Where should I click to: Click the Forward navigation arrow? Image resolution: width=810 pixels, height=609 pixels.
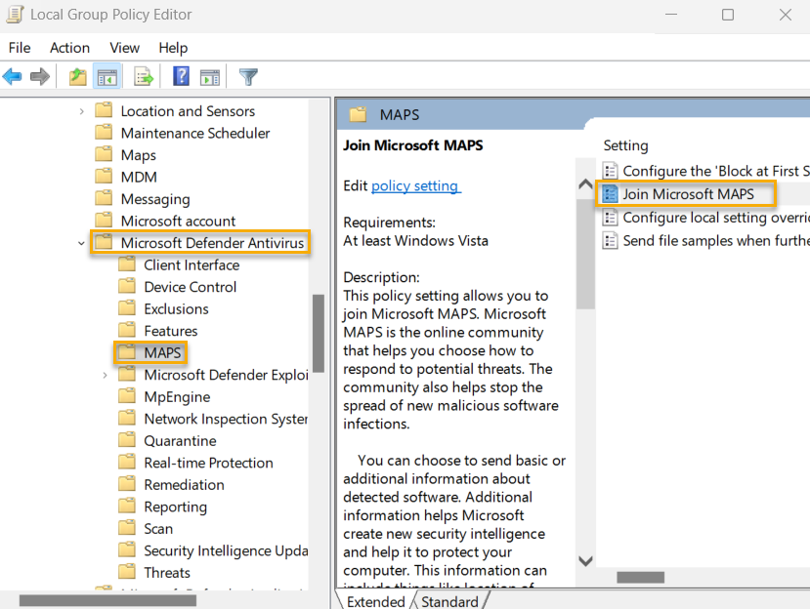click(39, 76)
